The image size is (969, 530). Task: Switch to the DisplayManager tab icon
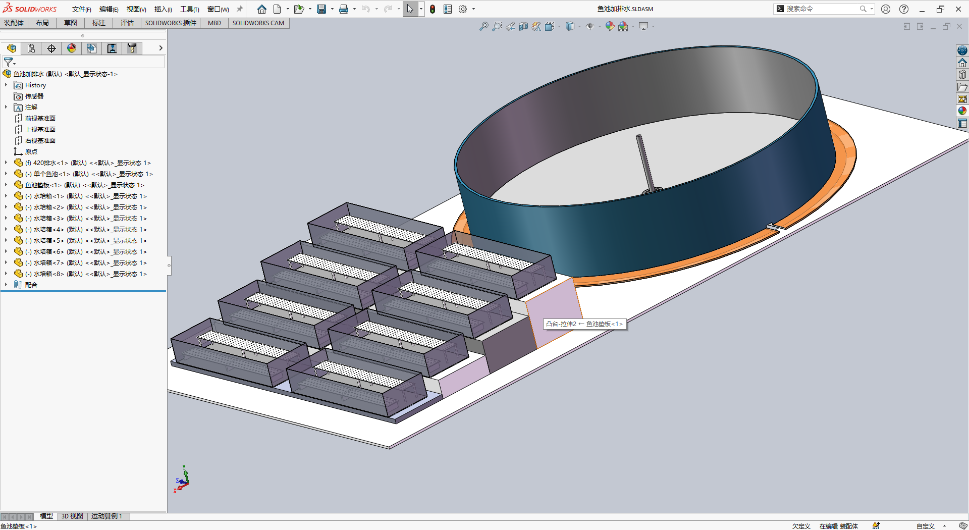coord(72,48)
